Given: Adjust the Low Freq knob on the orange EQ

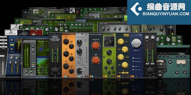Looking at the screenshot, I should [x=71, y=71].
